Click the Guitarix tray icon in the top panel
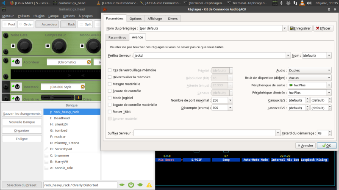339x190 pixels. click(275, 3)
